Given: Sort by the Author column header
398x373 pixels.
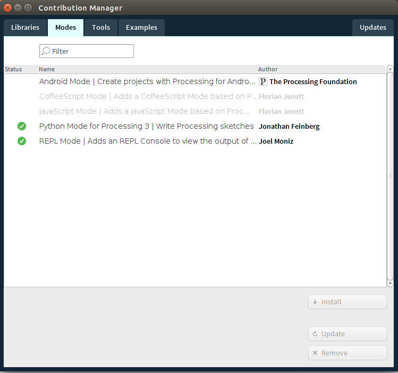Looking at the screenshot, I should pos(268,69).
